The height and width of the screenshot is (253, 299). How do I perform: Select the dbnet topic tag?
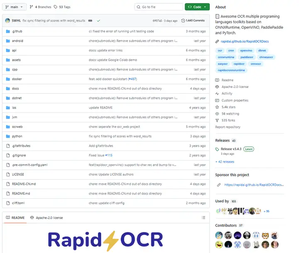(262, 51)
